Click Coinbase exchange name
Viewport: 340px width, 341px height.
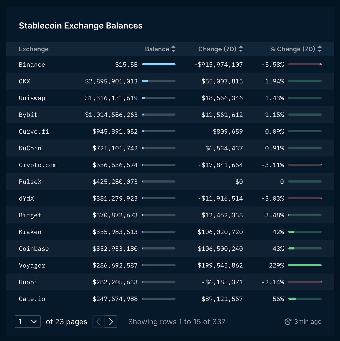[x=34, y=249]
